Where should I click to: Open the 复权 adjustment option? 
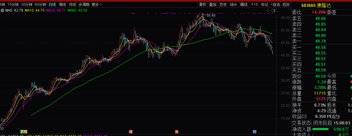point(202,4)
